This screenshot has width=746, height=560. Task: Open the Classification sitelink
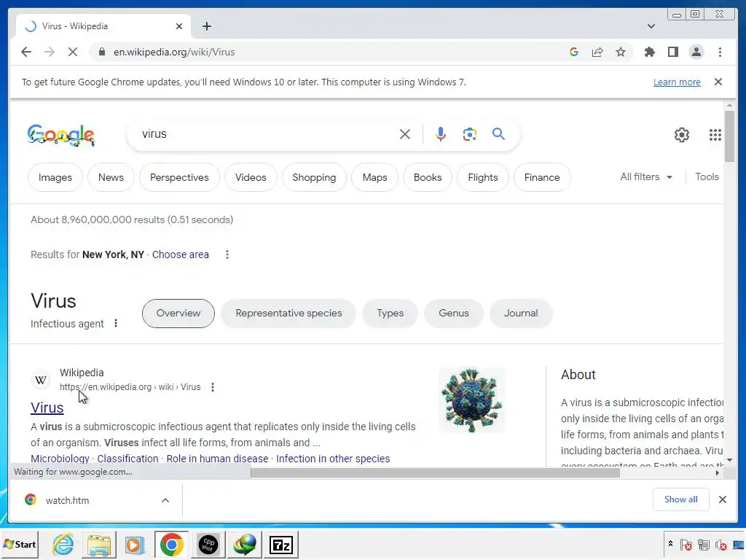click(x=127, y=459)
